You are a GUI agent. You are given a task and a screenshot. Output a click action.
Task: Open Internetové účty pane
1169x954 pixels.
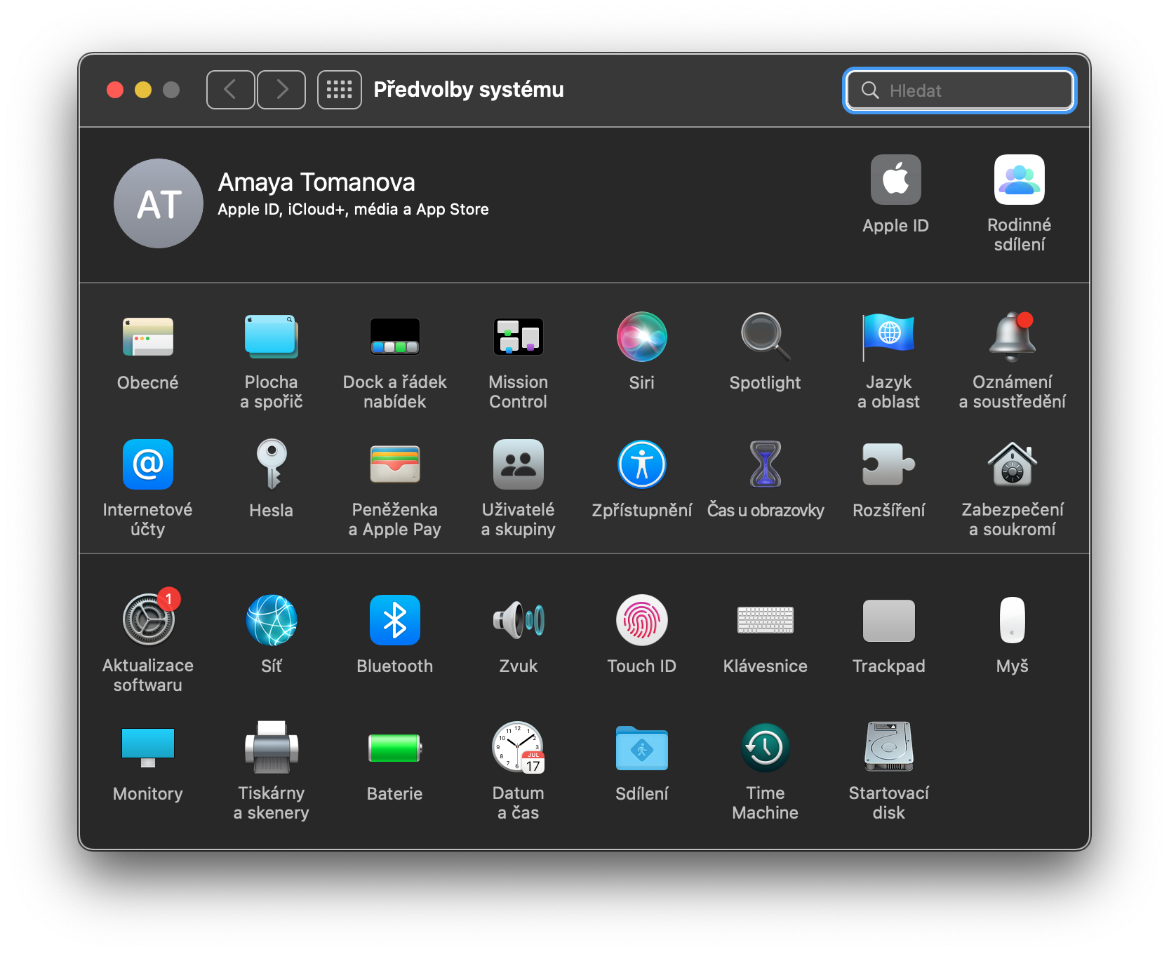click(x=148, y=464)
